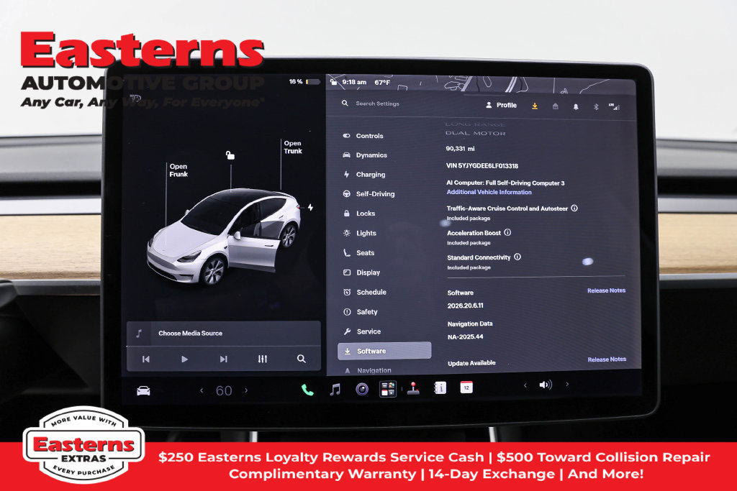Image resolution: width=737 pixels, height=491 pixels.
Task: Open the Calendar app
Action: 466,387
